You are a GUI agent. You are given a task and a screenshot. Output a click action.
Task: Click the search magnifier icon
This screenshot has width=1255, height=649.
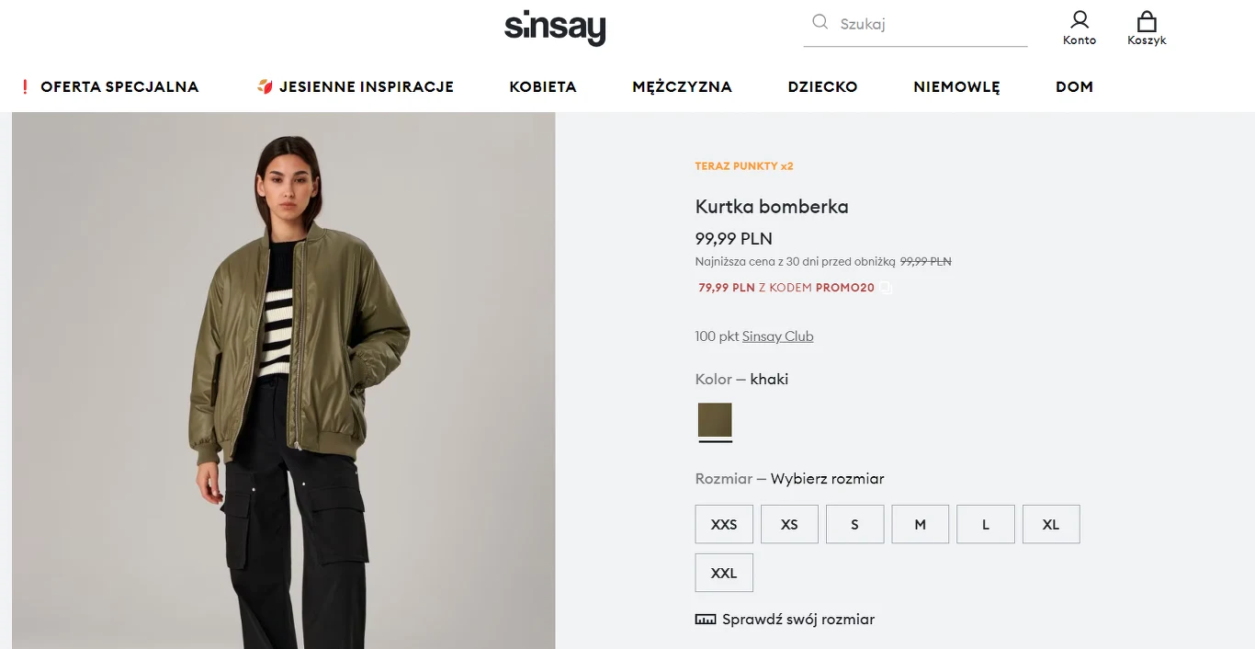pyautogui.click(x=820, y=22)
